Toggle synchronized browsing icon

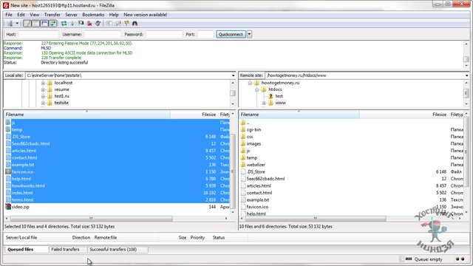coord(126,23)
